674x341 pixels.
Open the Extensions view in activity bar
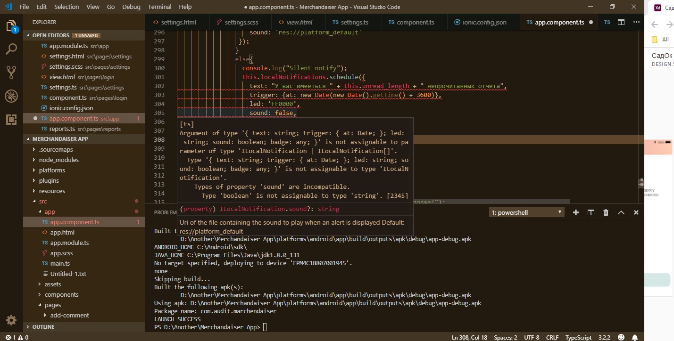(11, 119)
